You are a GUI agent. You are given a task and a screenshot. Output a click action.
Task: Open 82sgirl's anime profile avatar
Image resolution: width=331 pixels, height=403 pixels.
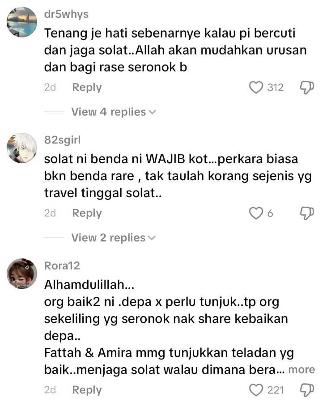(22, 148)
